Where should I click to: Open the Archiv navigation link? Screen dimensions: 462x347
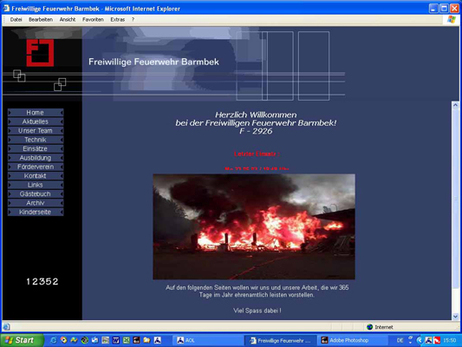click(x=36, y=203)
